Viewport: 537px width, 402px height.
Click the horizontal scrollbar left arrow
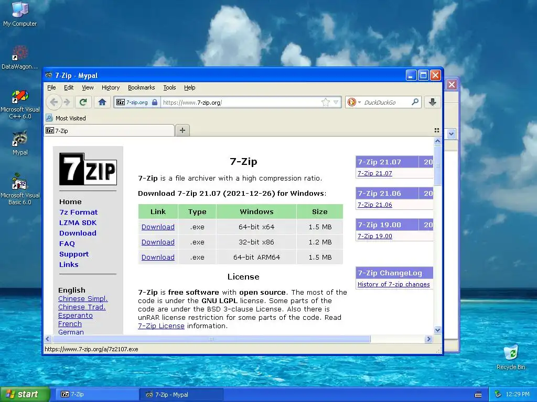coord(48,339)
